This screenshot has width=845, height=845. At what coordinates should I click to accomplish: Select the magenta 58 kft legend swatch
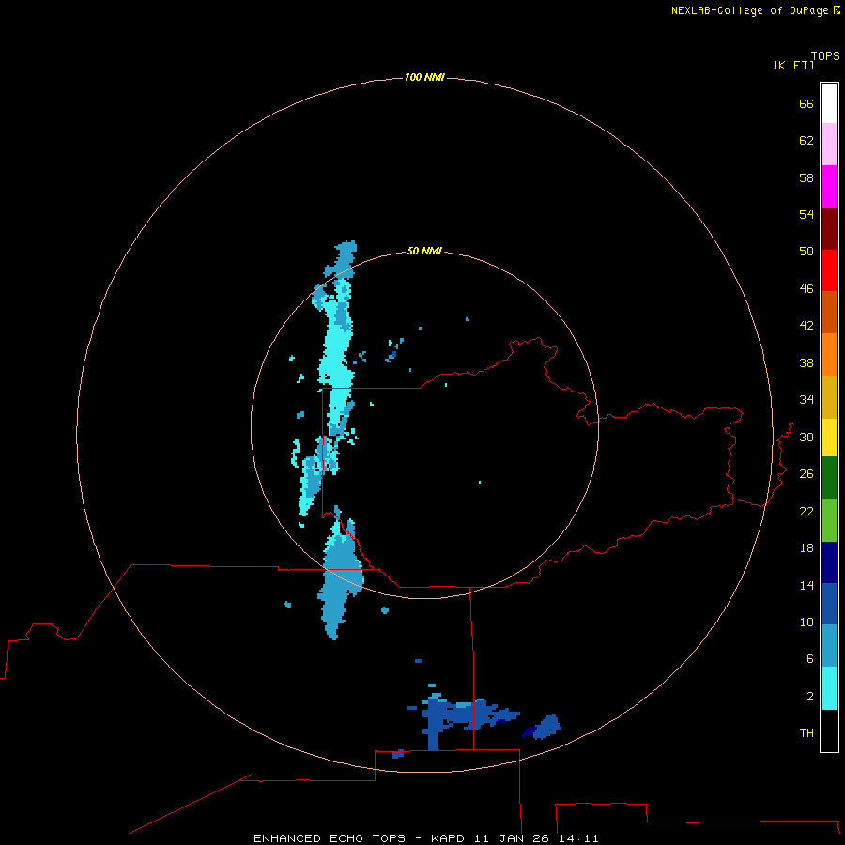[x=829, y=187]
